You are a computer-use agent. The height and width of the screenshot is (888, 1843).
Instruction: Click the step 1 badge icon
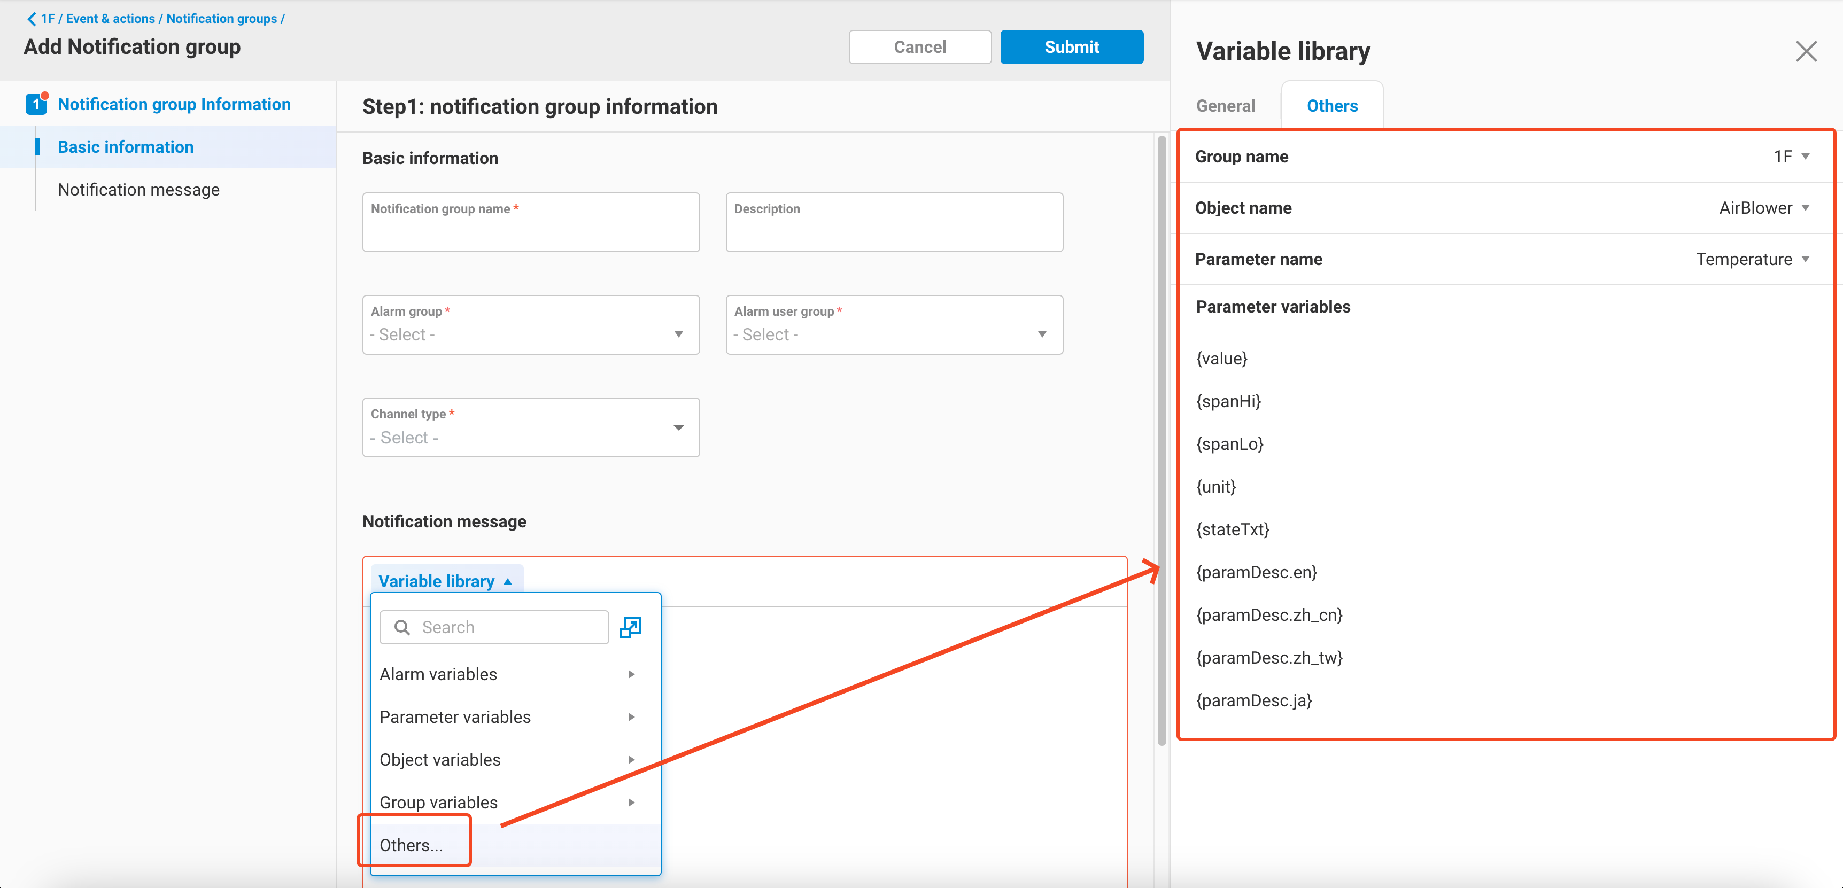[36, 104]
